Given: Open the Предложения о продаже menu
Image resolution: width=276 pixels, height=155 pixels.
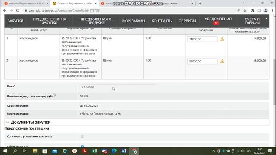Looking at the screenshot, I should tap(96, 21).
